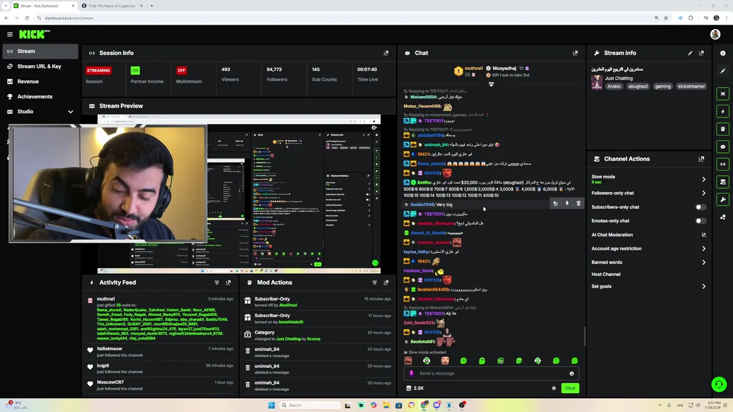The height and width of the screenshot is (412, 733).
Task: Select Stream in left sidebar
Action: [40, 51]
